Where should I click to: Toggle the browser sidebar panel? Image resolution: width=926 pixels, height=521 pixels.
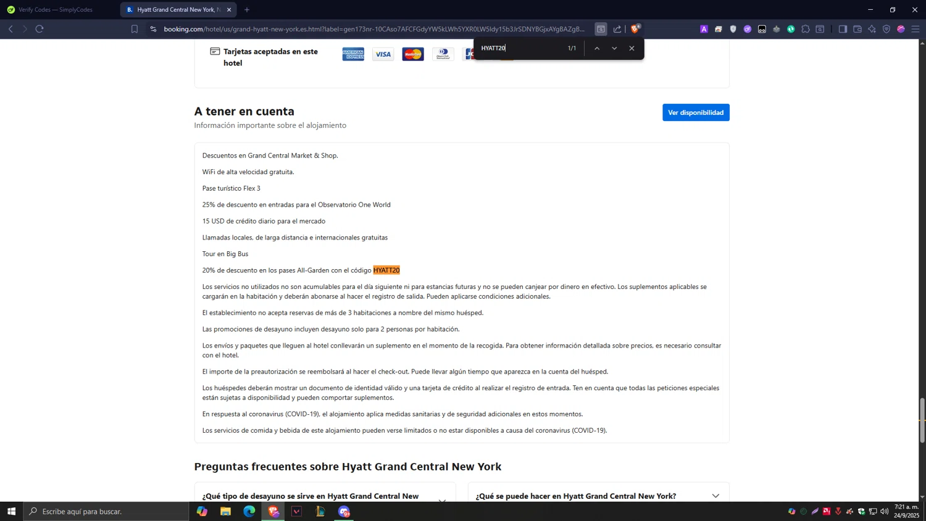tap(843, 29)
